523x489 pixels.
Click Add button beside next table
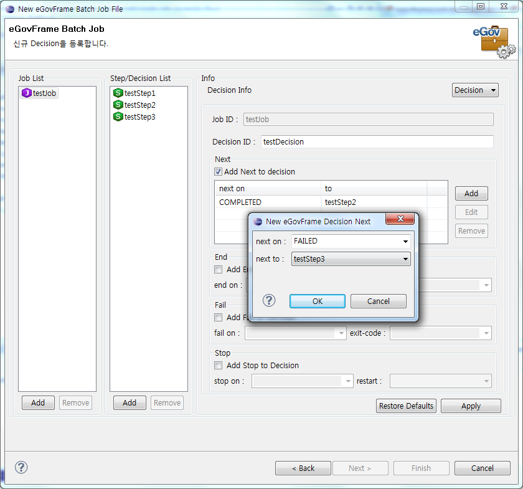tap(471, 194)
